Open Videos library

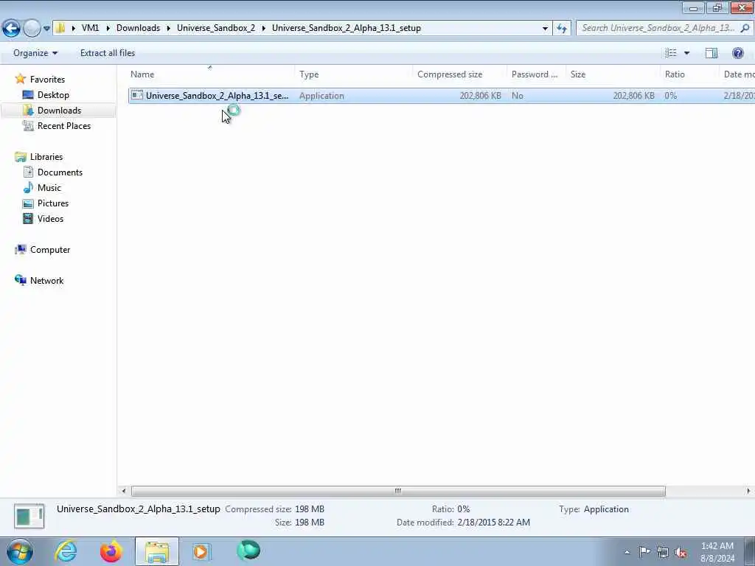(x=51, y=218)
